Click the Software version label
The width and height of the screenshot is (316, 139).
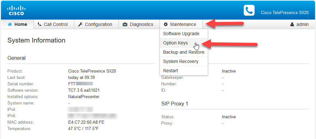(x=23, y=90)
